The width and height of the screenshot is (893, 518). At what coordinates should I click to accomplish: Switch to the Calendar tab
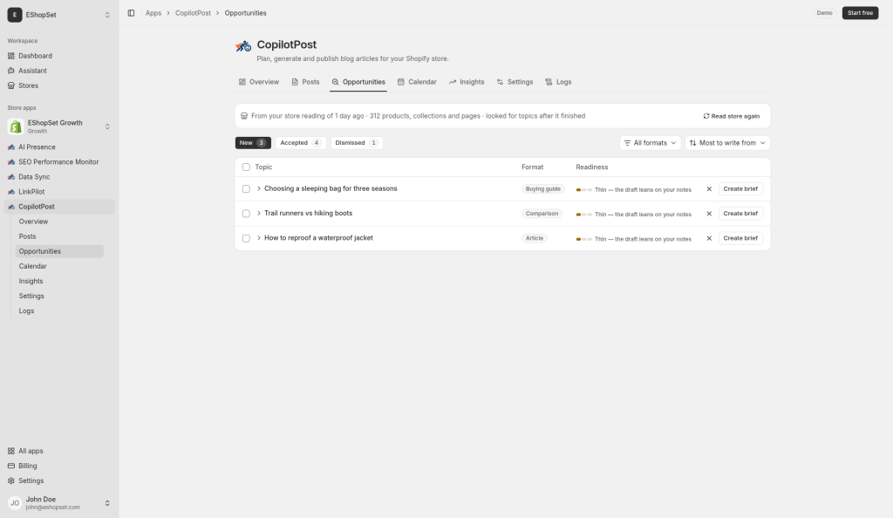417,82
